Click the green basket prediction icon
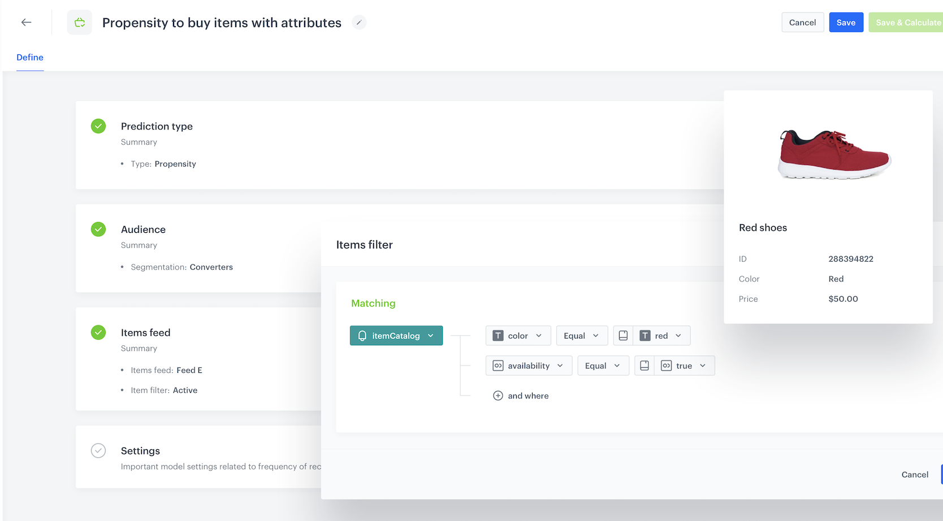This screenshot has width=943, height=521. [x=80, y=23]
